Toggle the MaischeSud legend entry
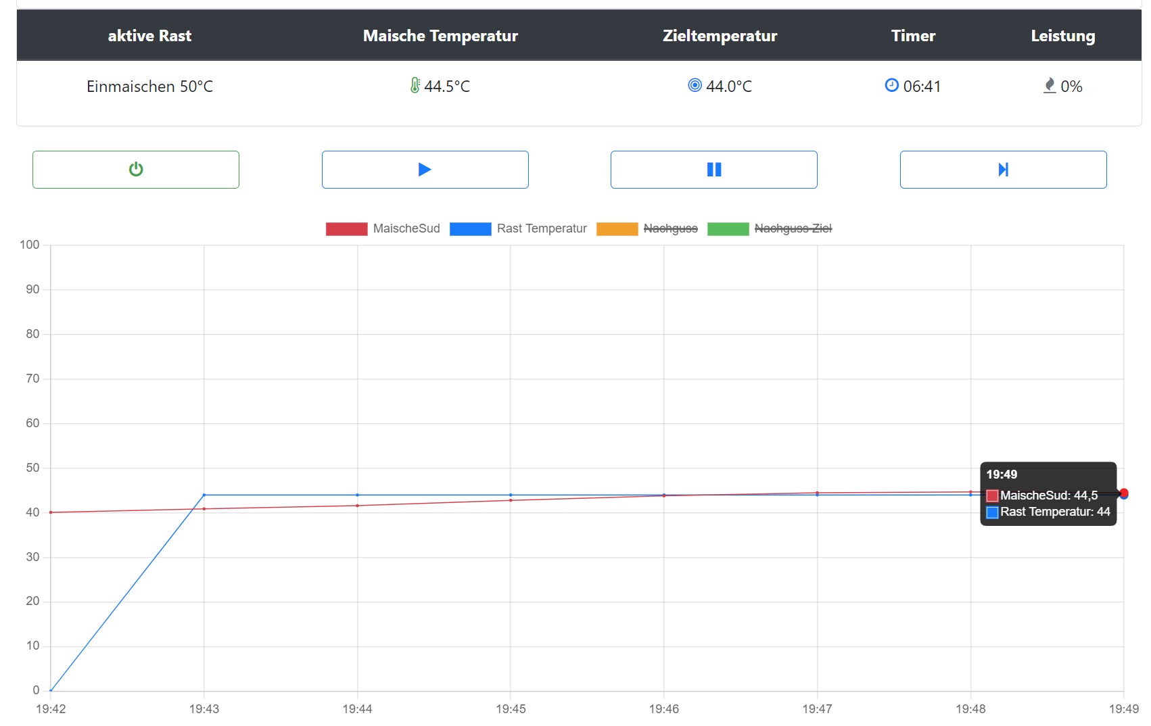The width and height of the screenshot is (1151, 726). pos(406,228)
